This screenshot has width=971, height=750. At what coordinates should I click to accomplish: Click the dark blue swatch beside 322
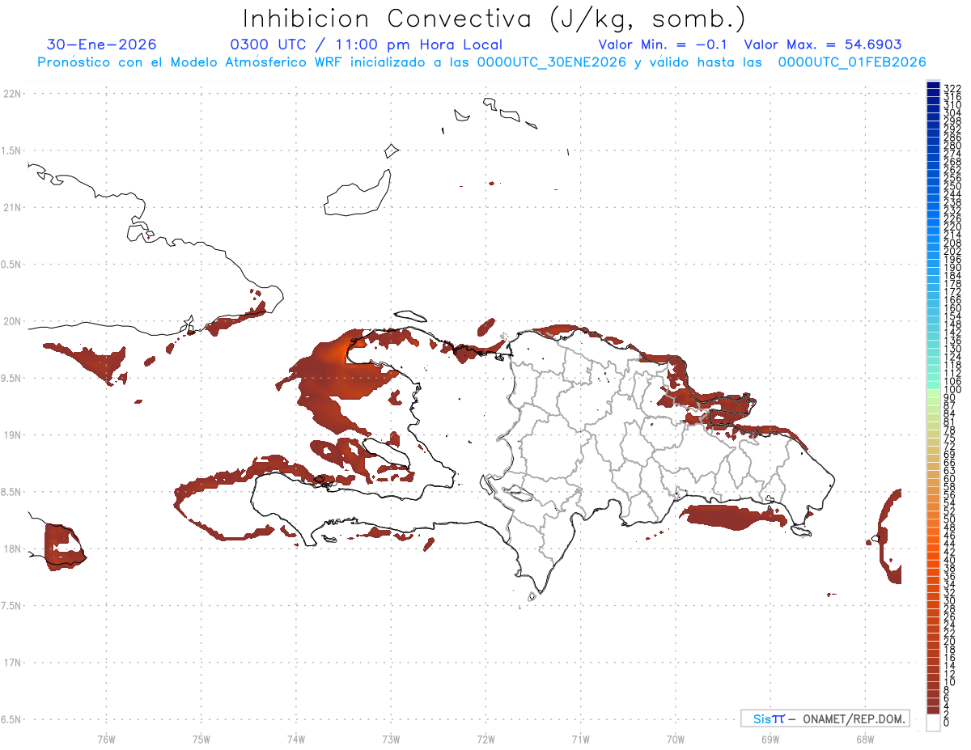(932, 87)
